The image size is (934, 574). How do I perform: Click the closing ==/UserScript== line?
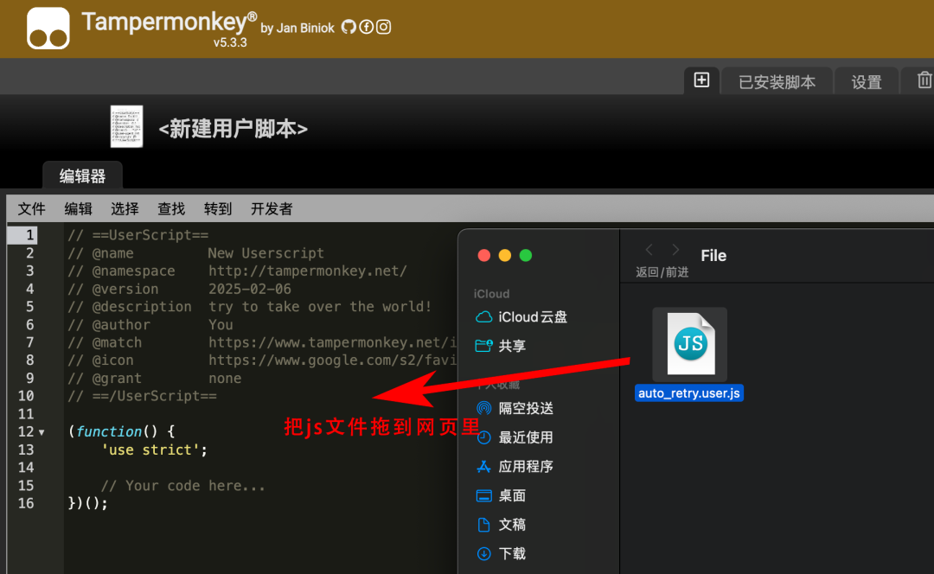143,396
